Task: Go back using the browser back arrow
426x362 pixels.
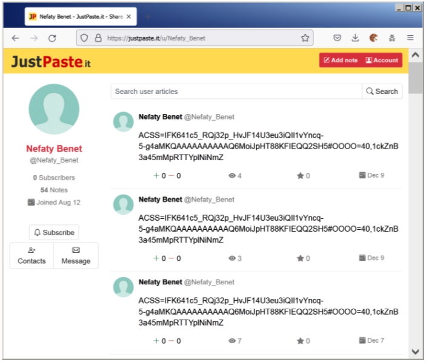Action: [x=16, y=38]
